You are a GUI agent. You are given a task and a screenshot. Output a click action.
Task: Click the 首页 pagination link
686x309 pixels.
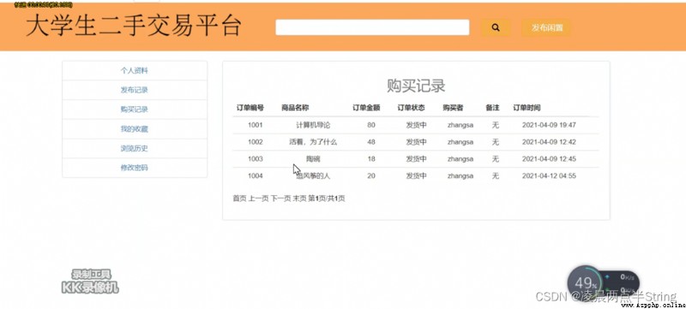240,199
